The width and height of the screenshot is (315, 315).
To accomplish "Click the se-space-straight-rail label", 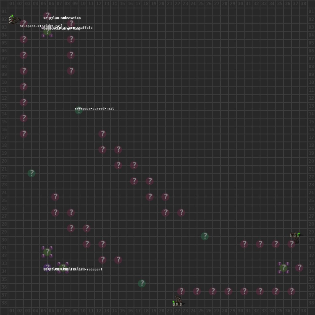I will tap(41, 26).
